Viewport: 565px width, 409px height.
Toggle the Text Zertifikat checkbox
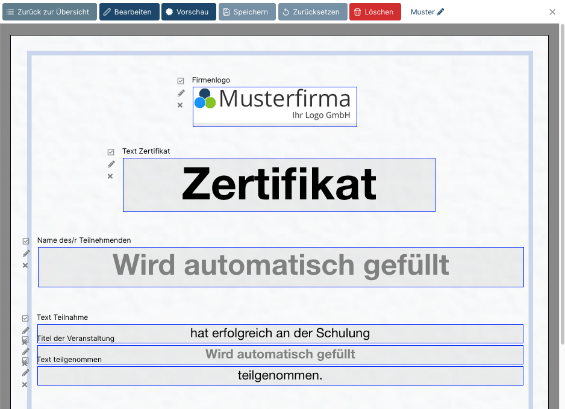pyautogui.click(x=110, y=152)
